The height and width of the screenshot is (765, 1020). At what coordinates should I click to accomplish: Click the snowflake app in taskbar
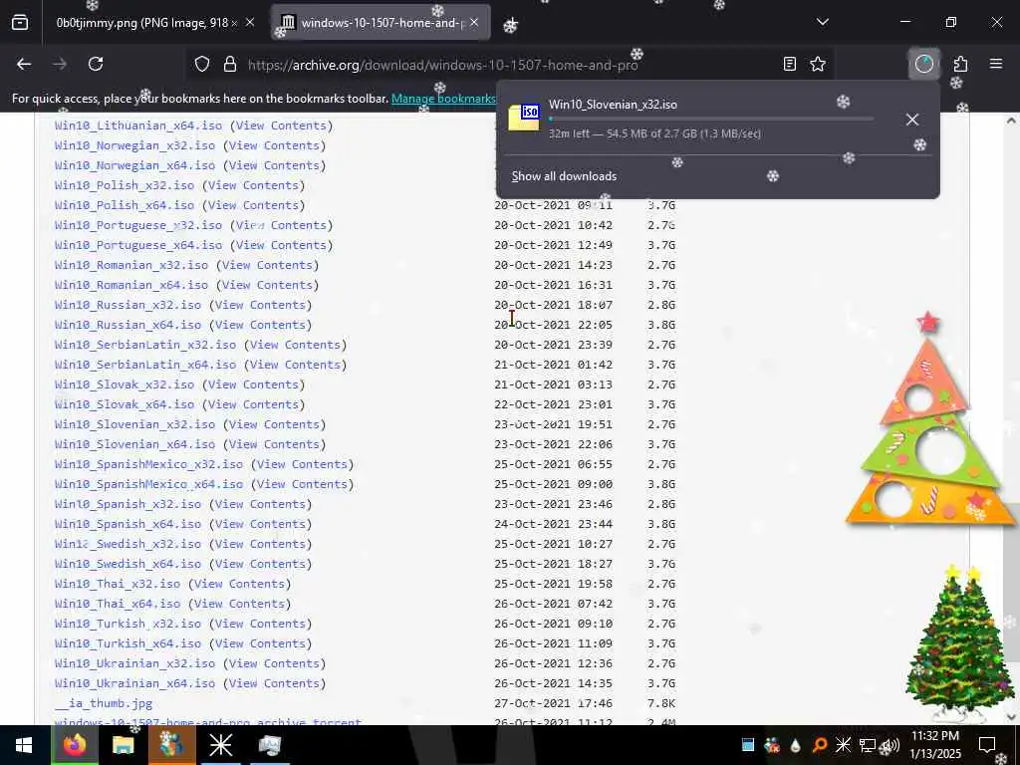point(220,745)
